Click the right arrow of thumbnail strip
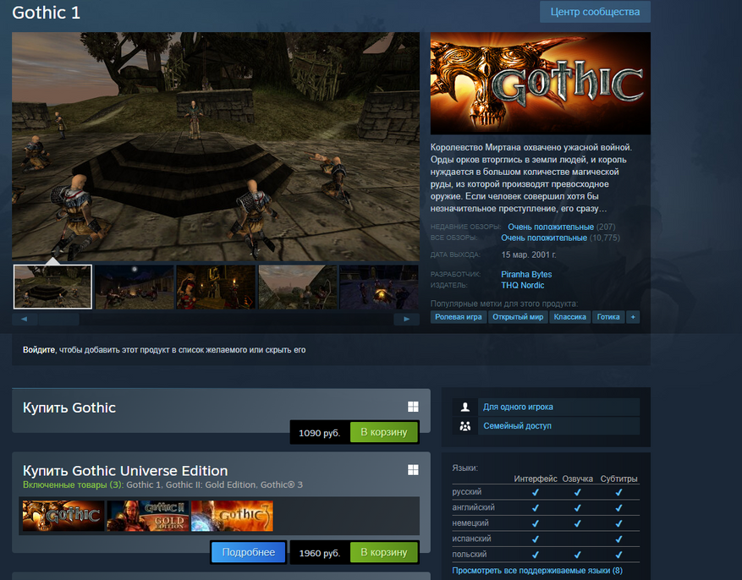Screen dimensions: 742x580 pos(406,319)
